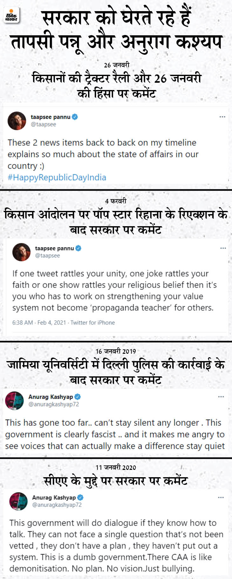Open Taapsee Pannu's avatar in the first tweet

pyautogui.click(x=17, y=121)
